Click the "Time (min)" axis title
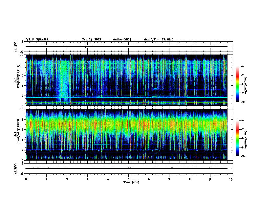This screenshot has width=260, height=201. coord(131,182)
